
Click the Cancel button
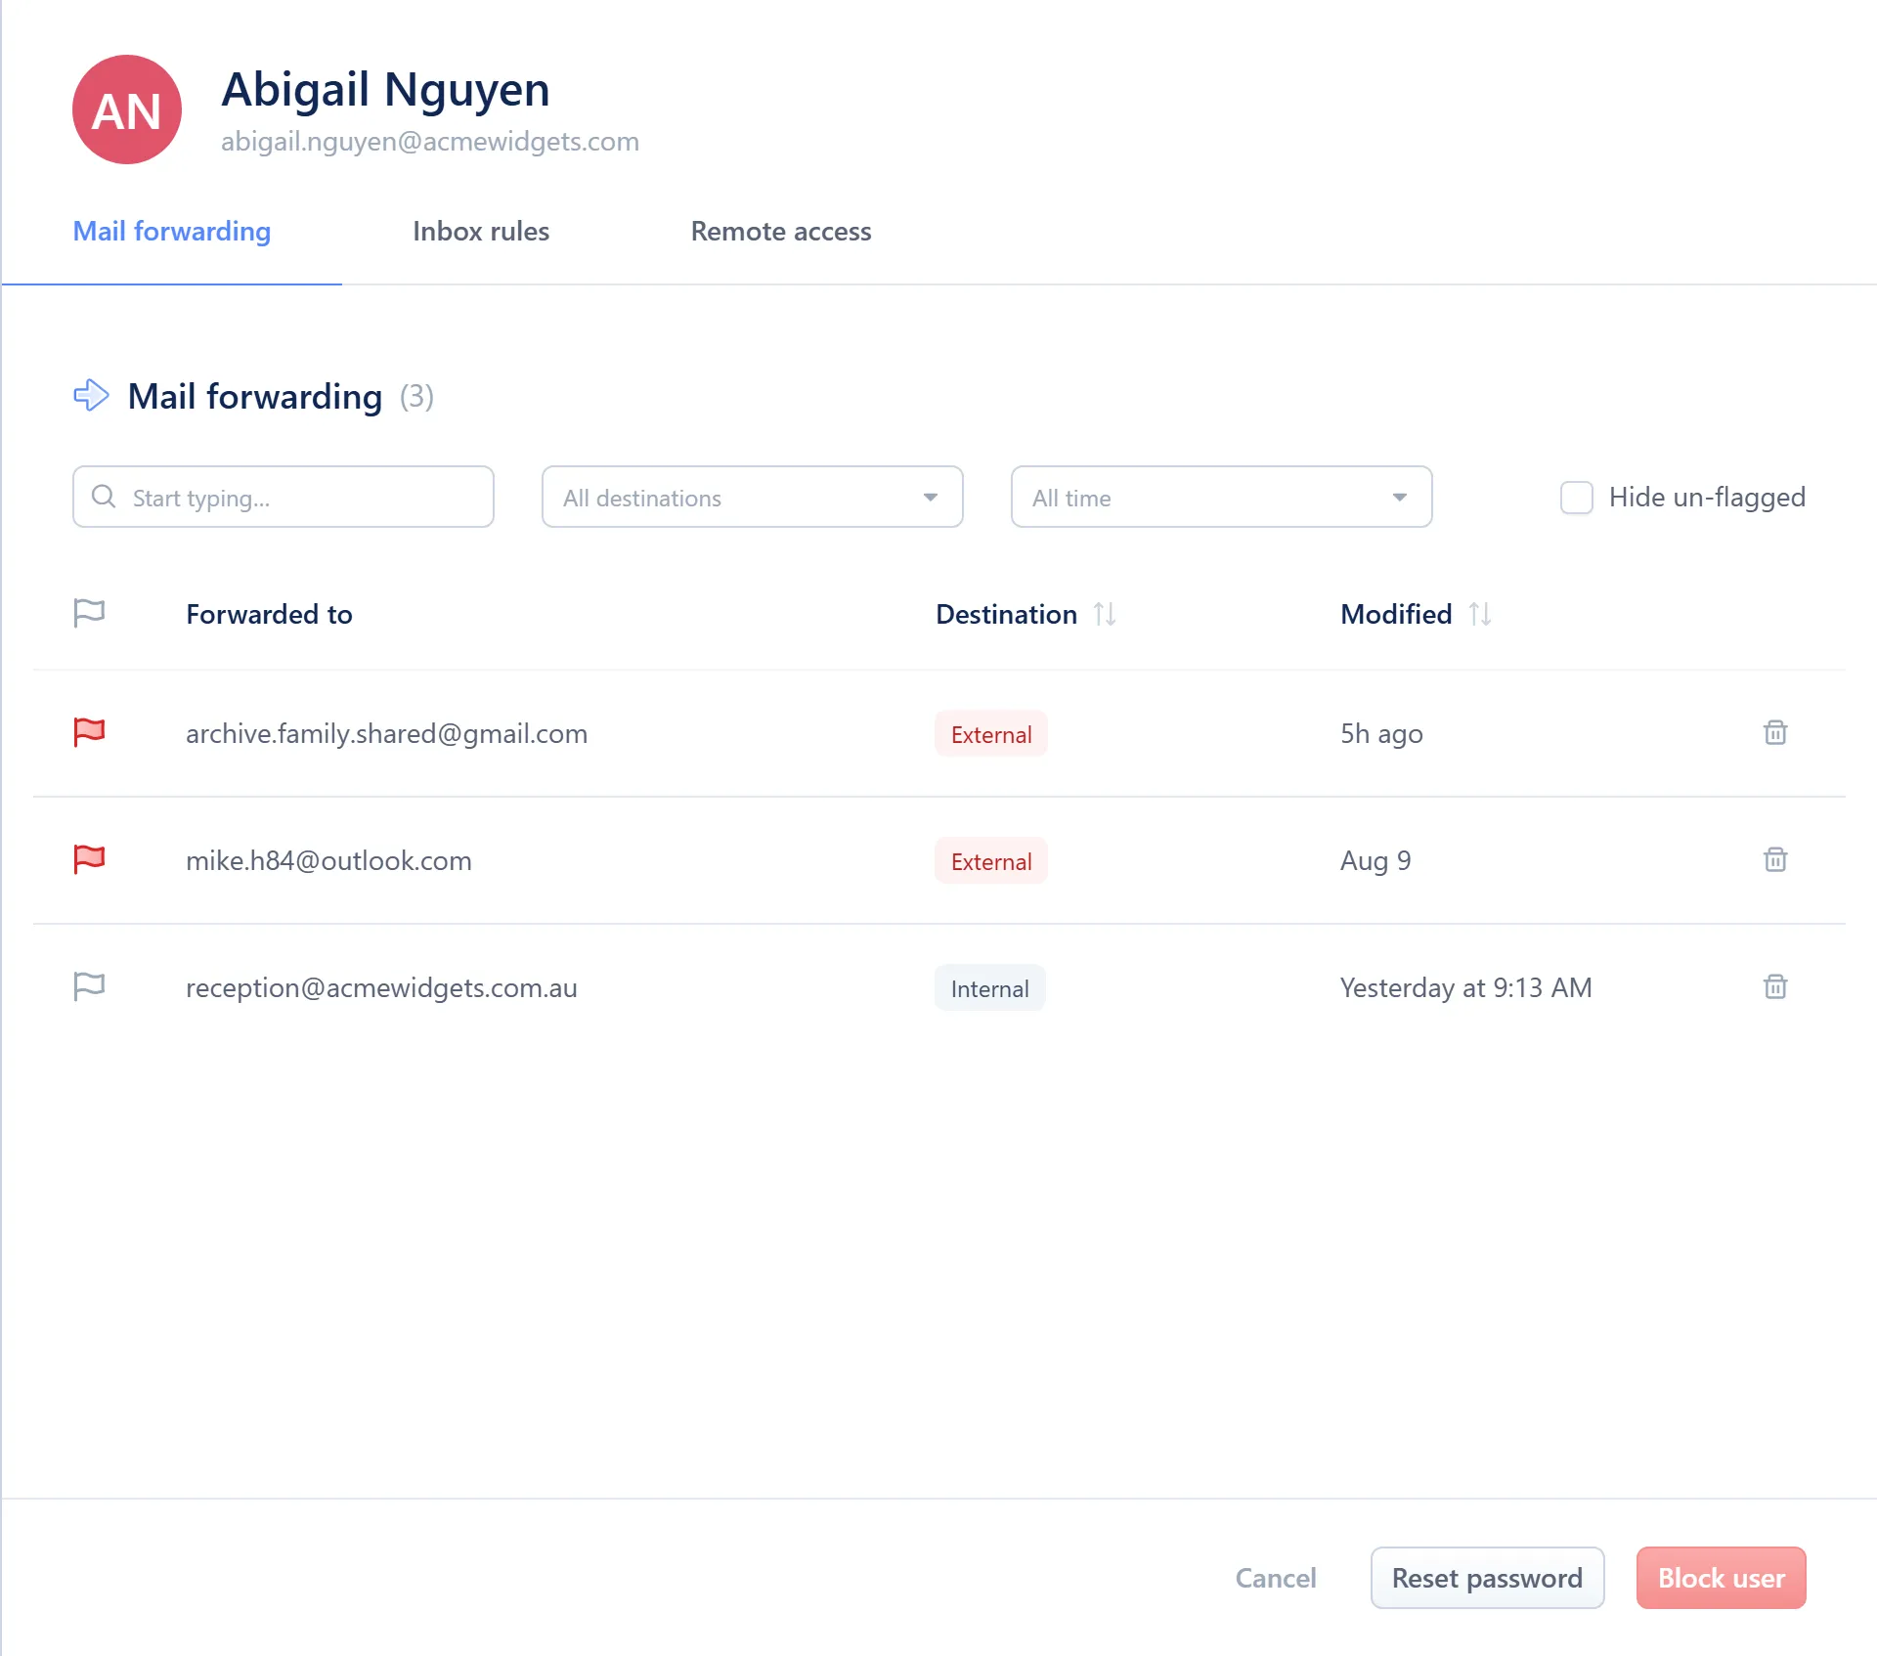1276,1578
